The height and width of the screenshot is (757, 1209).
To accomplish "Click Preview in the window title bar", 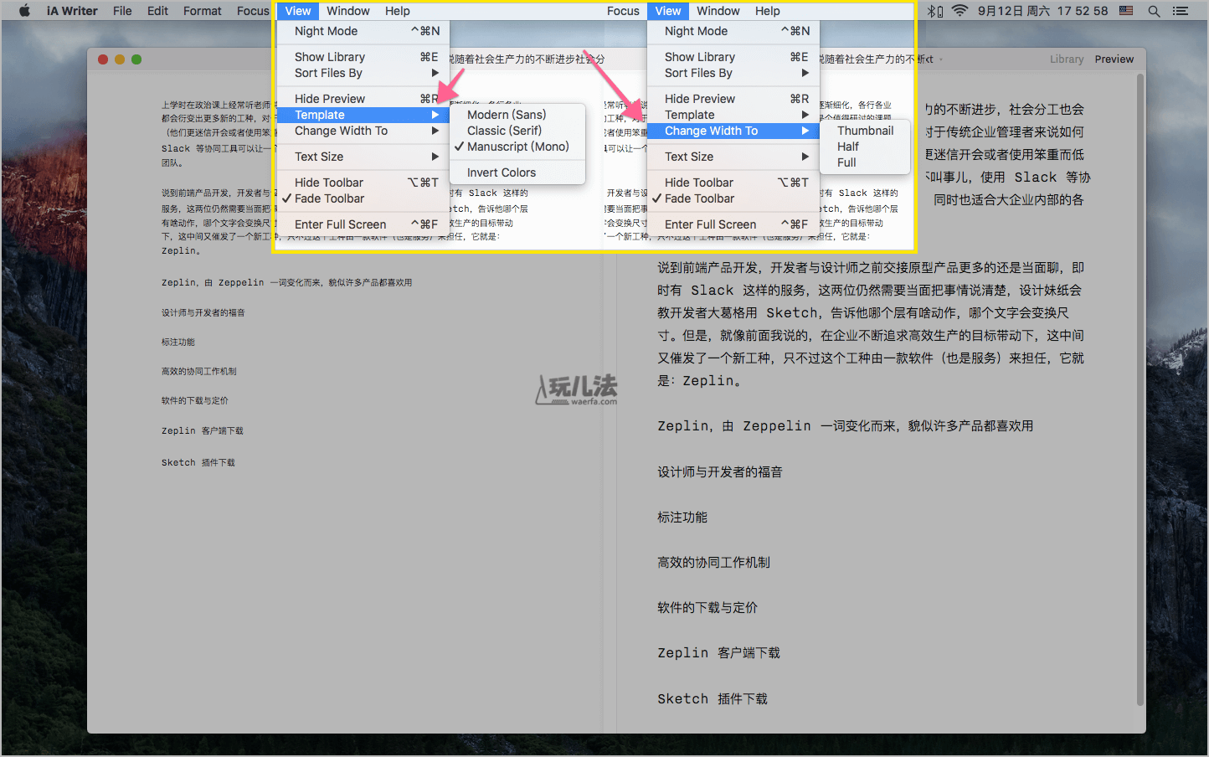I will (x=1114, y=59).
